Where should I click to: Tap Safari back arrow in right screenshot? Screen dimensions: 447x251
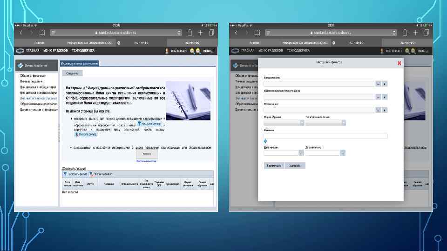tap(236, 33)
